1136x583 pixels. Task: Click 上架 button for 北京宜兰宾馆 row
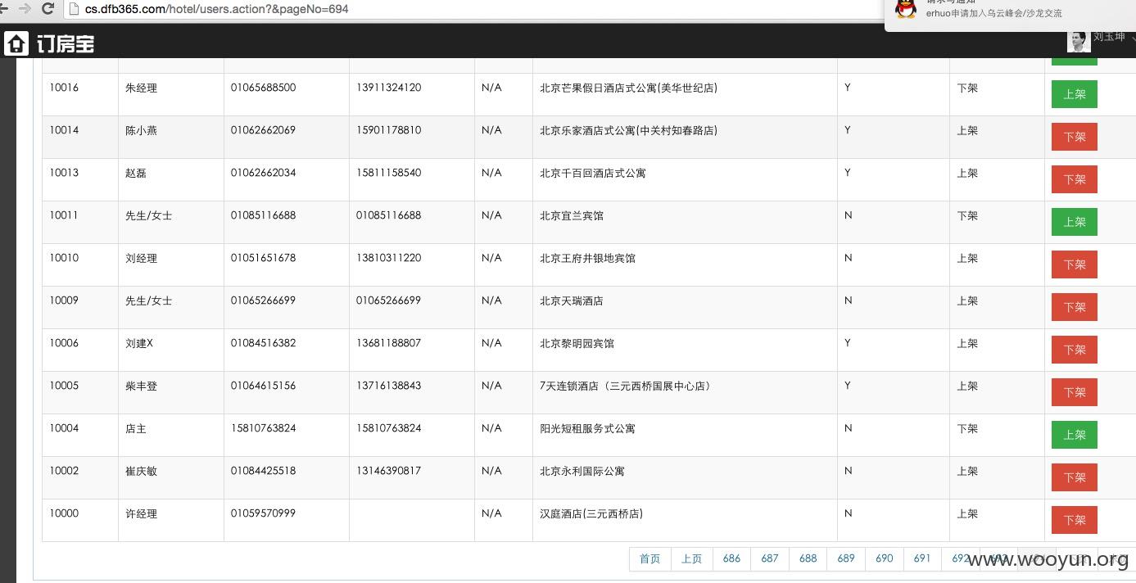pos(1075,222)
